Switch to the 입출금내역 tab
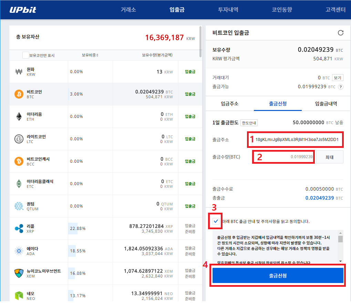 coord(326,104)
